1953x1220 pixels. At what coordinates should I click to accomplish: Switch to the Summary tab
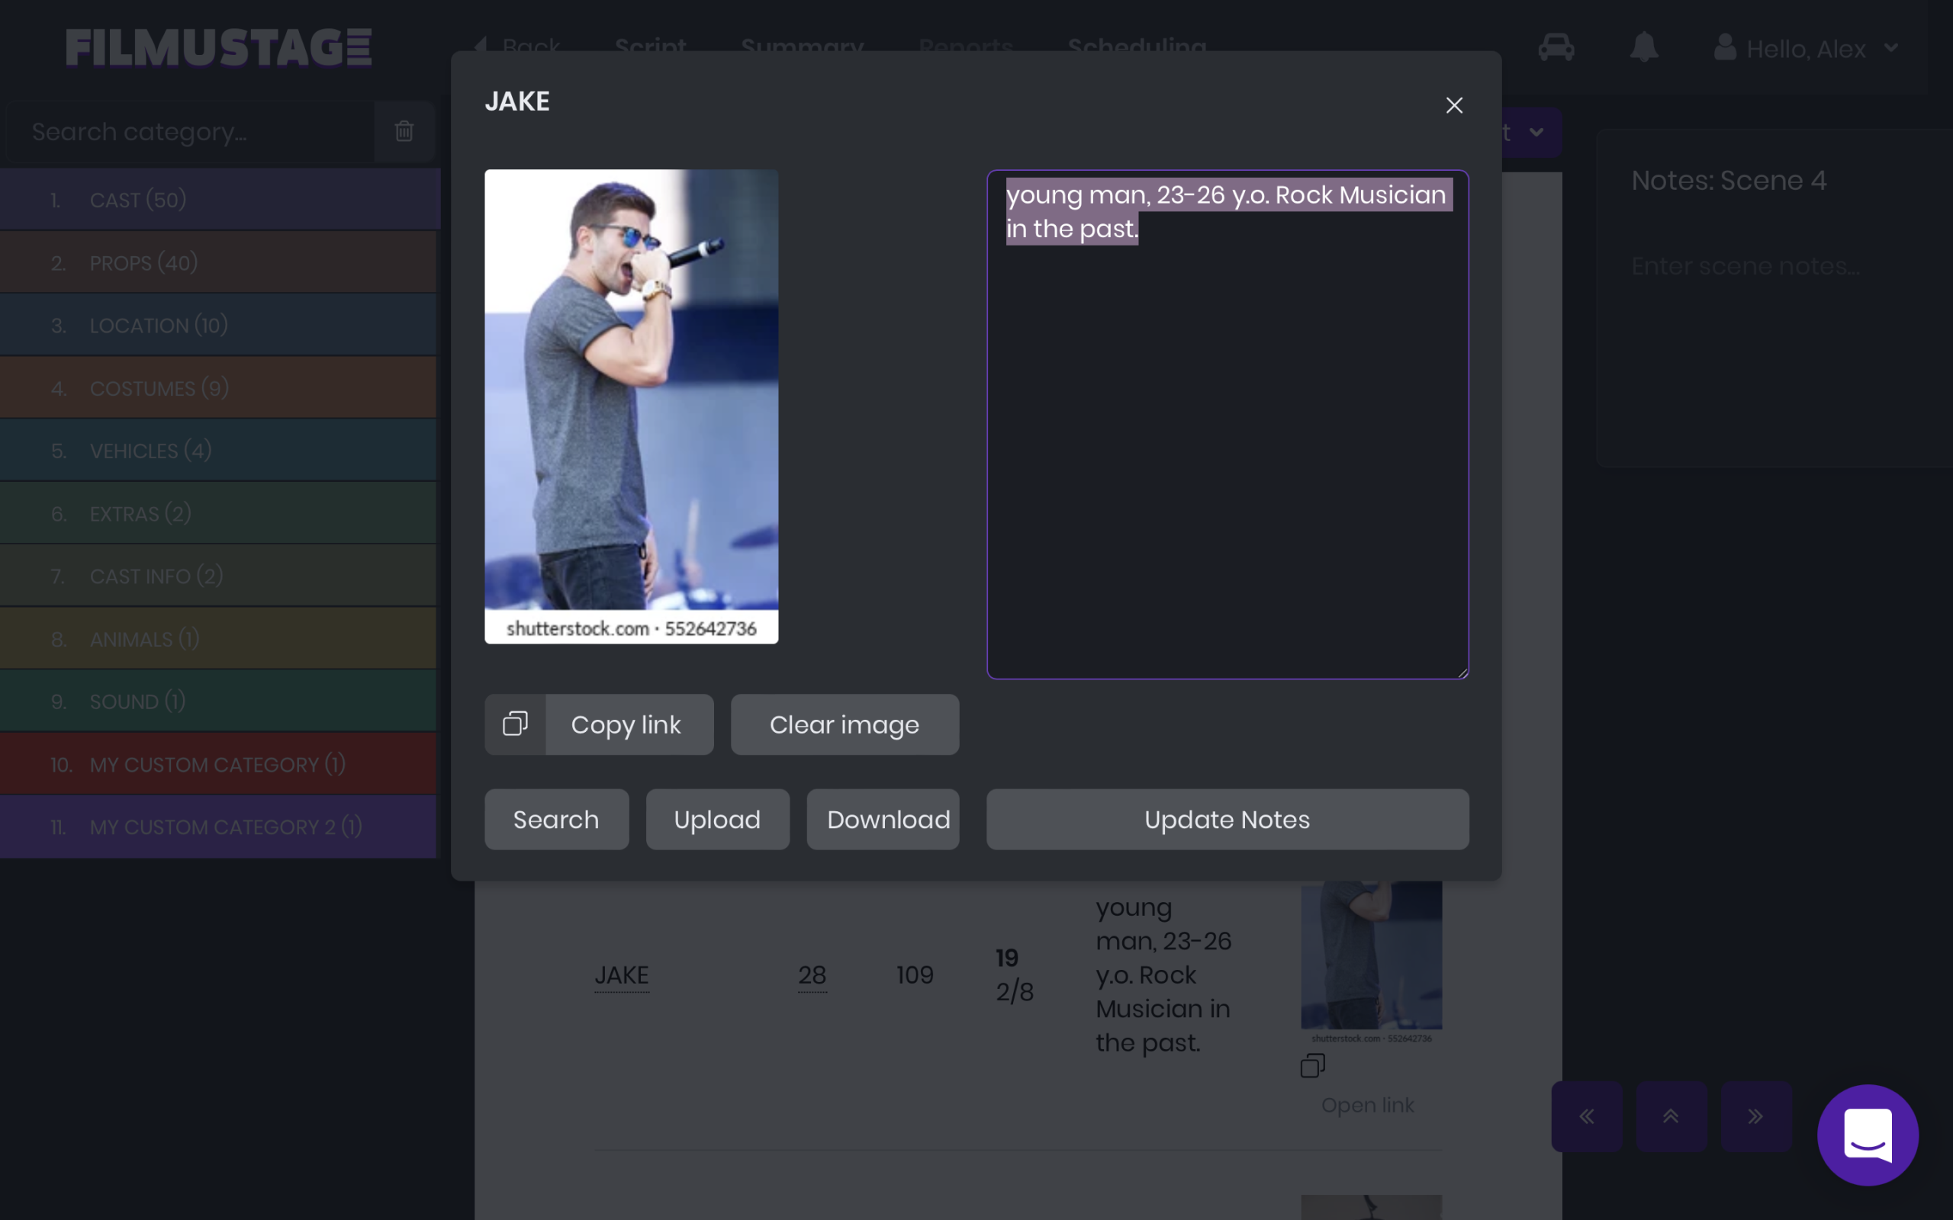tap(803, 48)
